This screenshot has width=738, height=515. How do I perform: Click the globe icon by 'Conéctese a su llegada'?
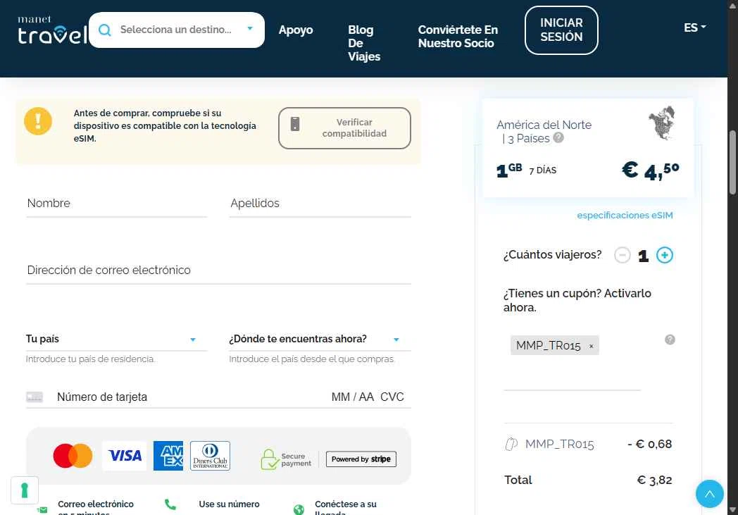point(299,509)
